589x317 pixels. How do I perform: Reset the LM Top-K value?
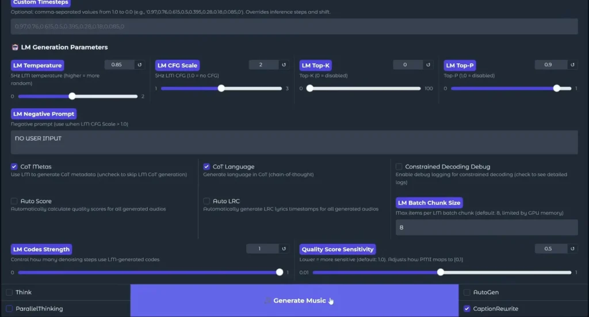pyautogui.click(x=428, y=65)
